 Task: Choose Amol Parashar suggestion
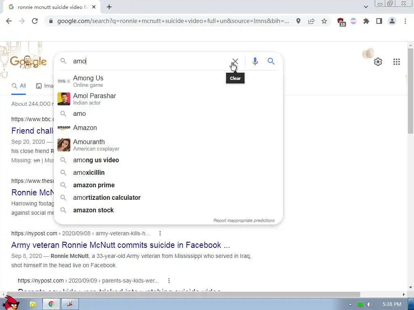[168, 99]
